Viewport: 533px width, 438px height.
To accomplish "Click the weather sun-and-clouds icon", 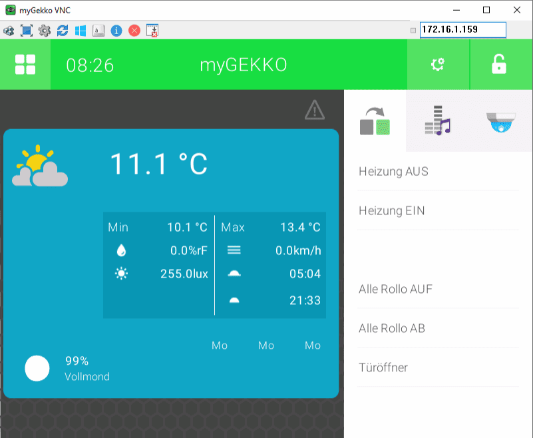I will (40, 166).
